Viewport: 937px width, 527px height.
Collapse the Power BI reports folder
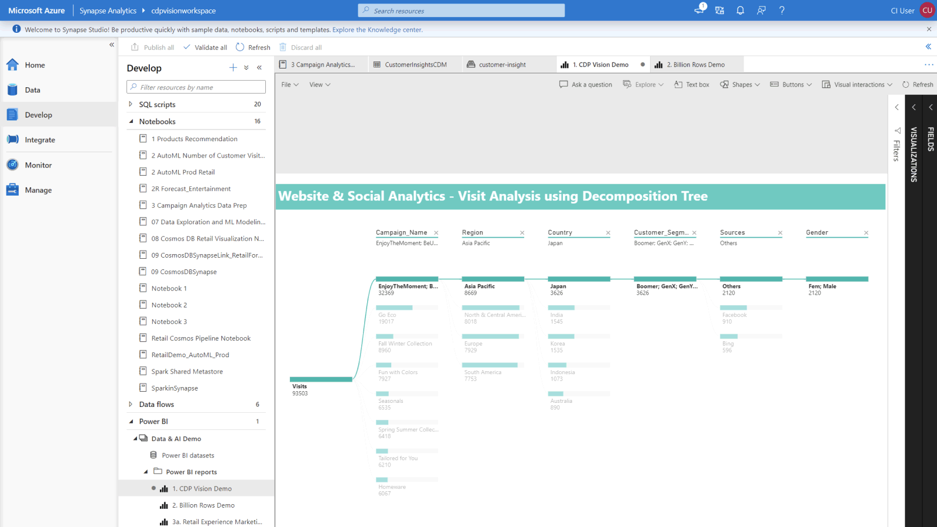point(146,472)
